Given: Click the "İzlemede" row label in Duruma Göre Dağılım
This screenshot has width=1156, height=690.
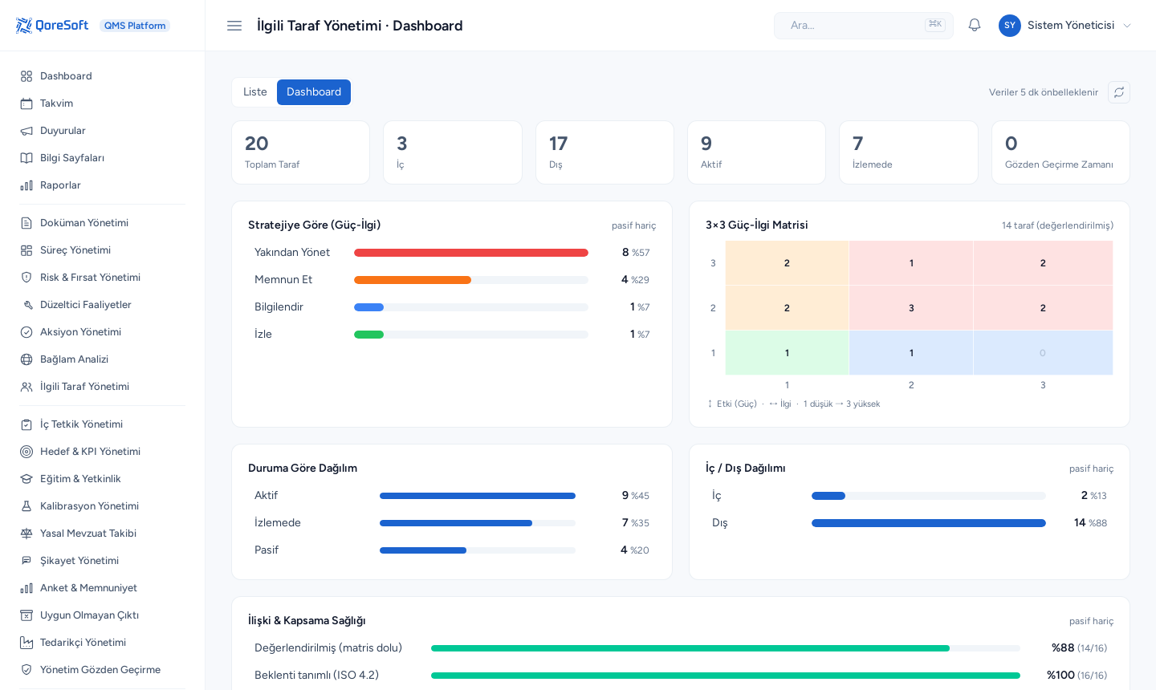Looking at the screenshot, I should point(278,523).
